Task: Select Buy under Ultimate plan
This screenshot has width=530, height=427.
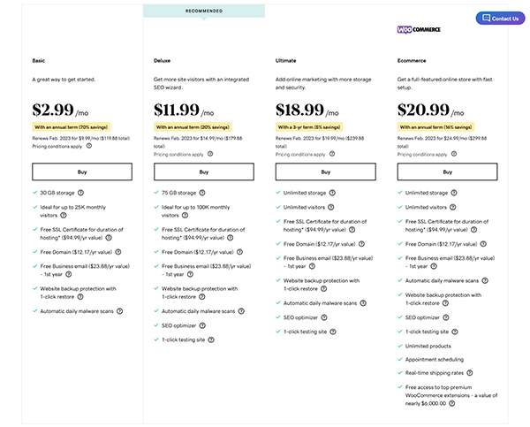Action: [x=325, y=172]
